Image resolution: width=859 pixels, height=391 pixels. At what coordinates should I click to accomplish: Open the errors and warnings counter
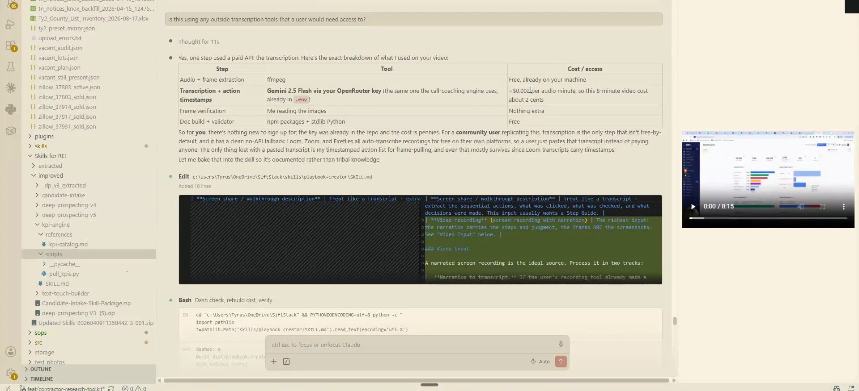click(x=134, y=388)
